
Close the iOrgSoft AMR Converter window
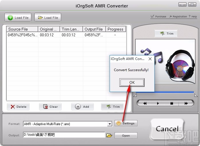pyautogui.click(x=192, y=5)
